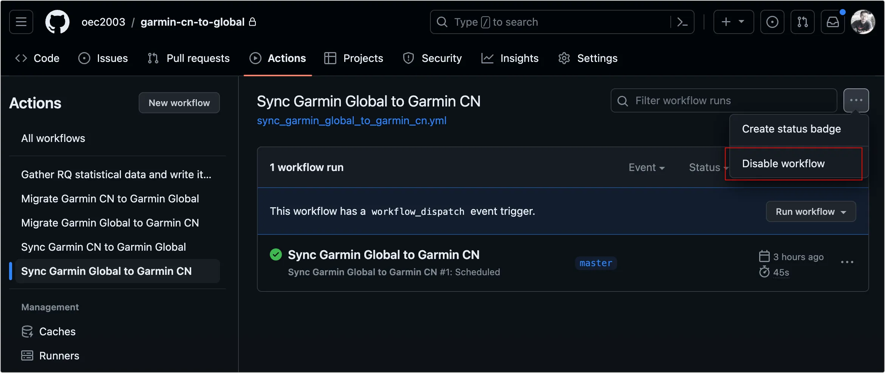
Task: Click the "1 workflow run" heading
Action: 306,167
